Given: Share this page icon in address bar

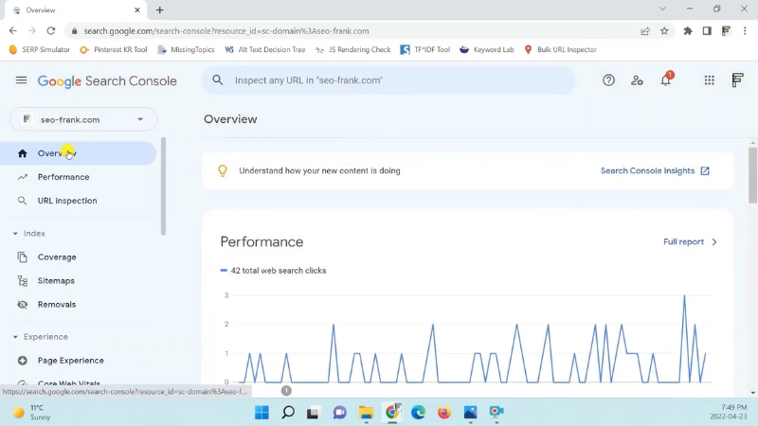Looking at the screenshot, I should pyautogui.click(x=645, y=31).
